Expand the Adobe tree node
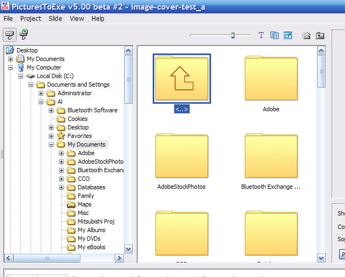This screenshot has height=277, width=345. 62,153
